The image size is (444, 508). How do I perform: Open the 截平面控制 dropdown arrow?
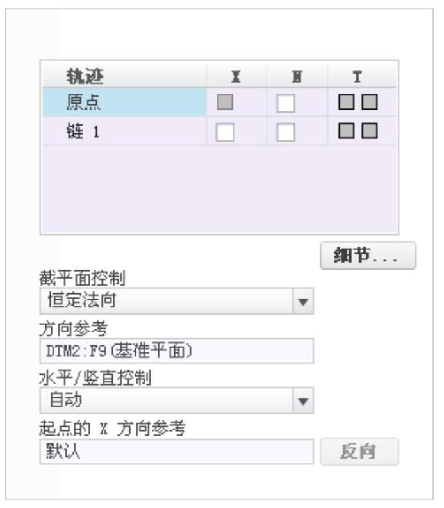click(303, 301)
